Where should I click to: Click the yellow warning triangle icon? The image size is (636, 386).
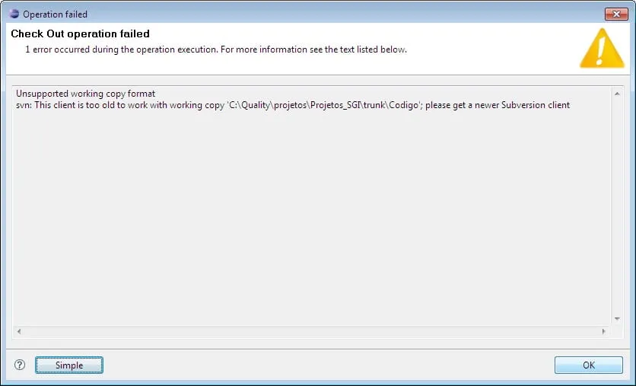tap(602, 48)
